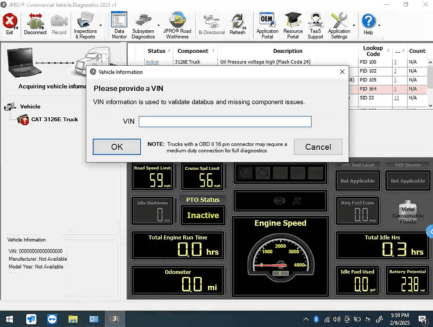The image size is (433, 327).
Task: Click the Road Speed Limit gauge
Action: click(x=152, y=177)
